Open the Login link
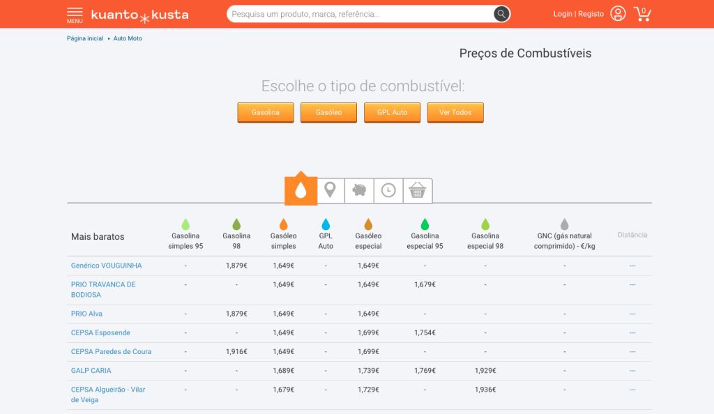The image size is (714, 414). pyautogui.click(x=563, y=14)
